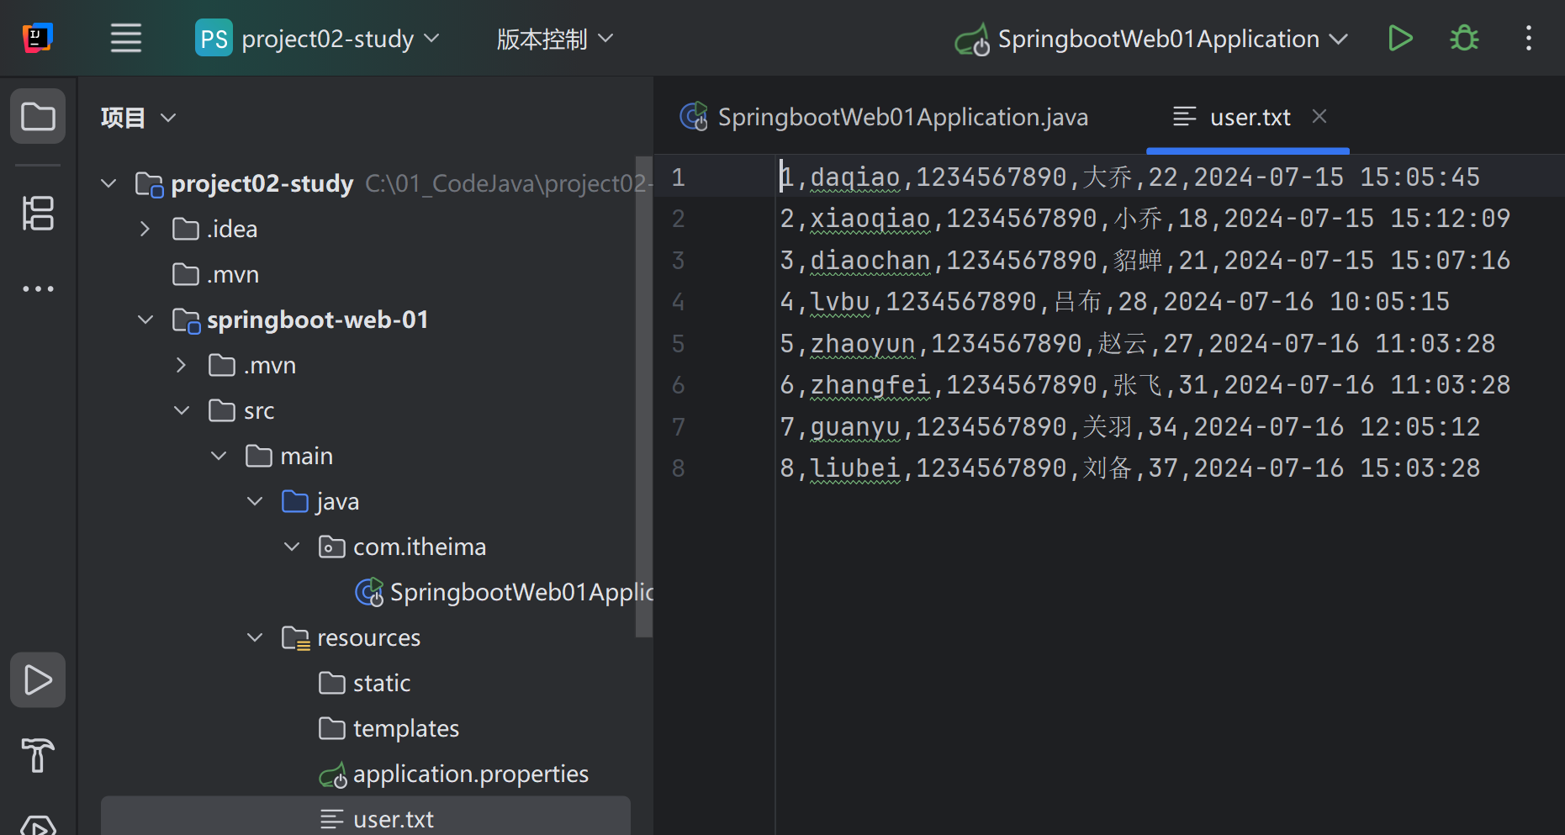
Task: Collapse the springboot-web-01 folder
Action: (145, 320)
